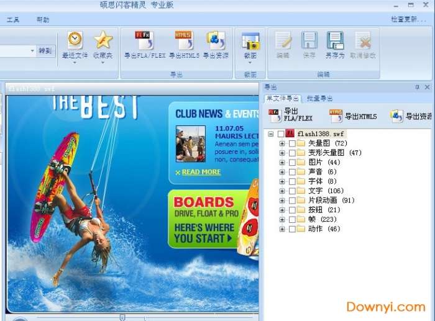
Task: Click the 片段动画 folder icon
Action: pos(301,200)
